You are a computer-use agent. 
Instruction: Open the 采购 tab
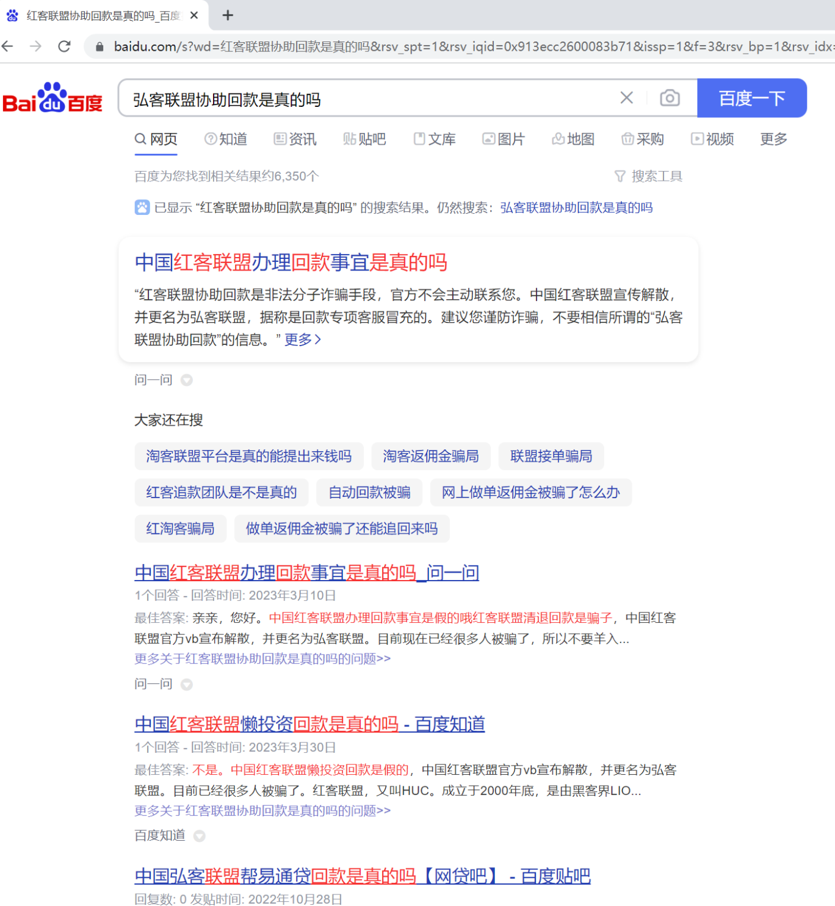pyautogui.click(x=643, y=139)
